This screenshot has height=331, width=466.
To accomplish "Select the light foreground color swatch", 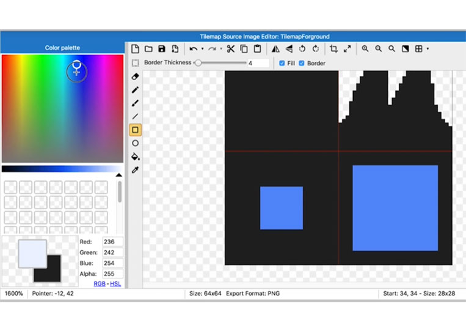I will tap(32, 254).
